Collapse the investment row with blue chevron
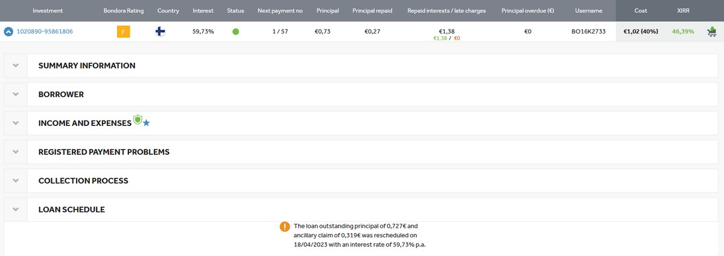 pyautogui.click(x=8, y=32)
